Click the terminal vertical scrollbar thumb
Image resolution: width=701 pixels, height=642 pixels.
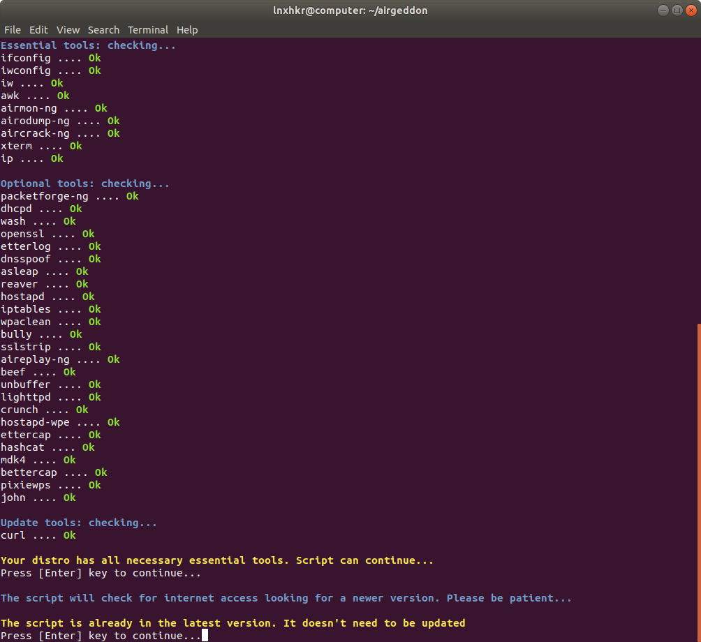click(x=699, y=482)
